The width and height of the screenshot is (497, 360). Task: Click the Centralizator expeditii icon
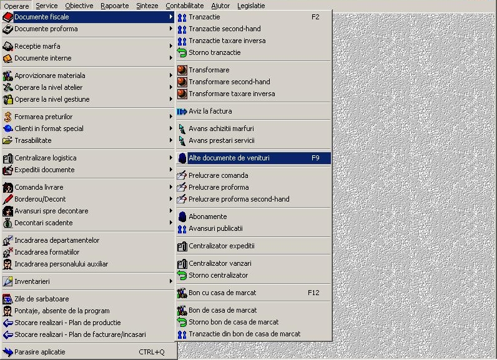click(x=182, y=246)
